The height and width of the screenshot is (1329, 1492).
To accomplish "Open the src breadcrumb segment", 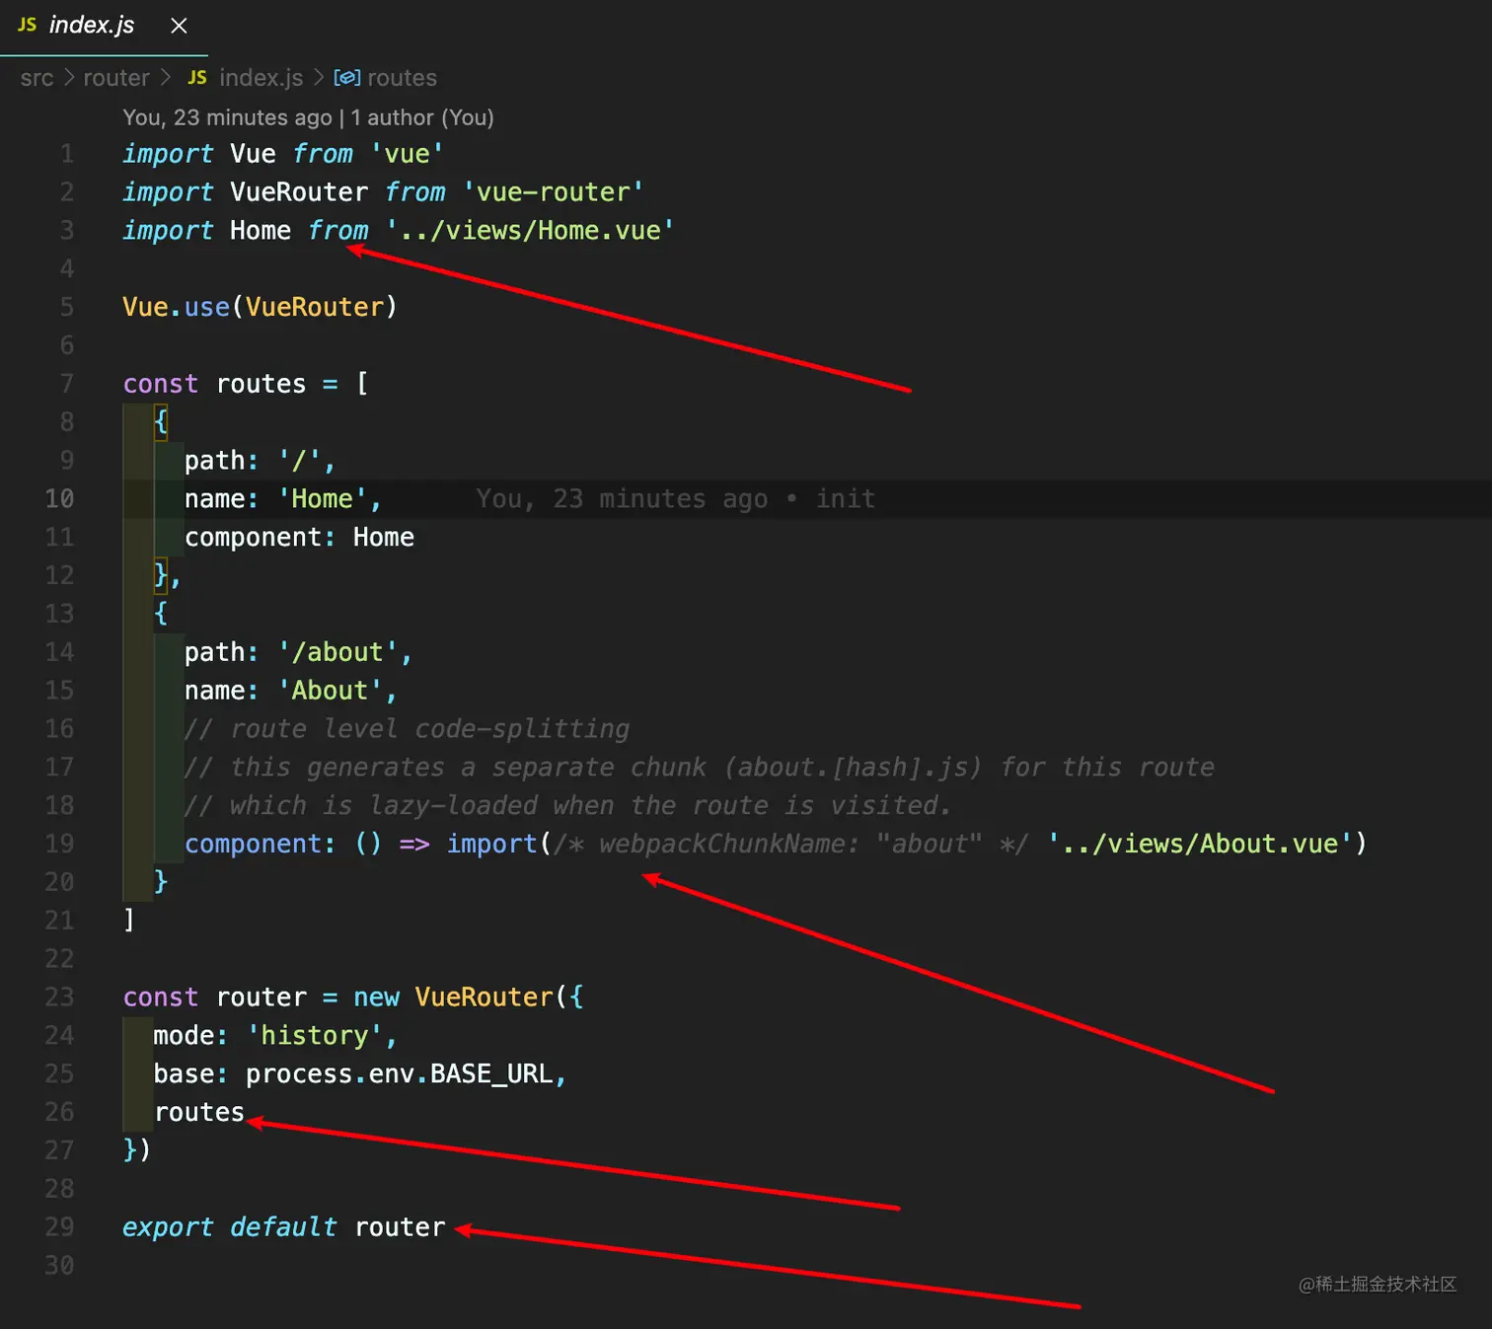I will click(37, 78).
